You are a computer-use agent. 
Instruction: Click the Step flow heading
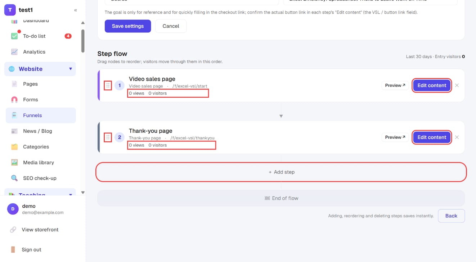(112, 54)
